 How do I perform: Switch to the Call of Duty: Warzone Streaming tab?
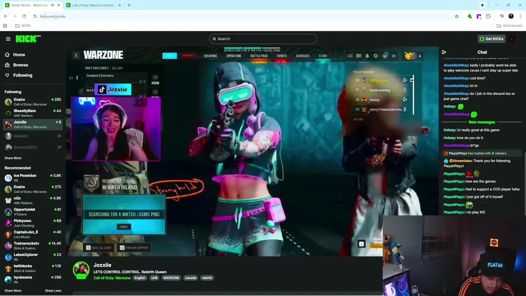pyautogui.click(x=94, y=5)
